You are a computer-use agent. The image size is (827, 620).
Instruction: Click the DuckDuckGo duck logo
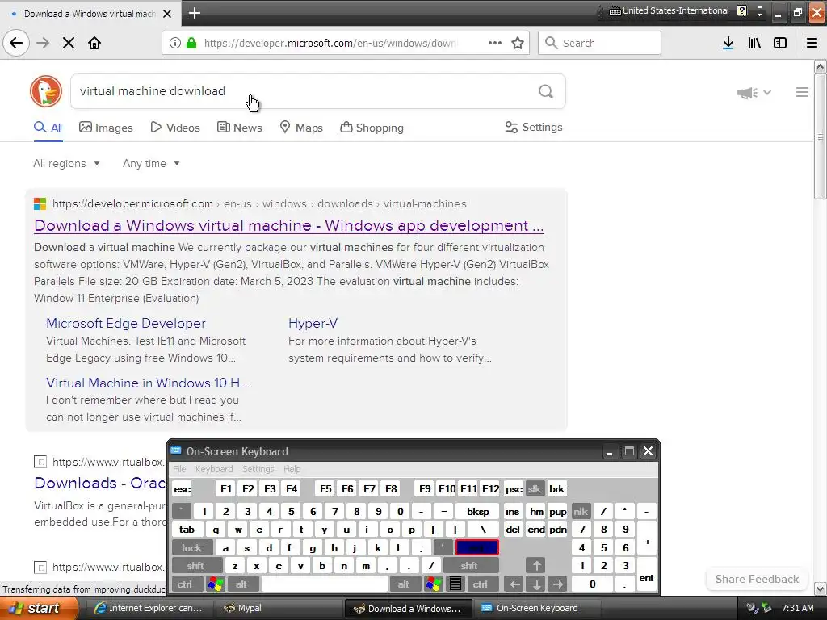pos(46,91)
